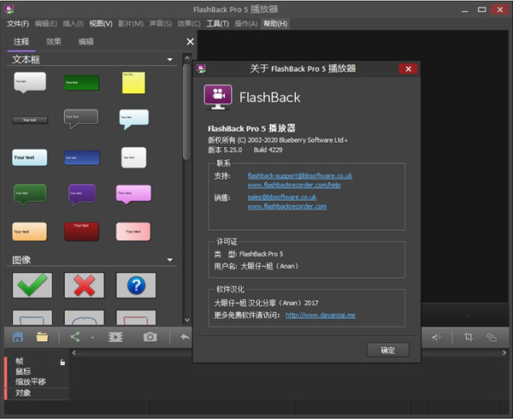Insert the red X cross image
The height and width of the screenshot is (419, 513).
84,286
